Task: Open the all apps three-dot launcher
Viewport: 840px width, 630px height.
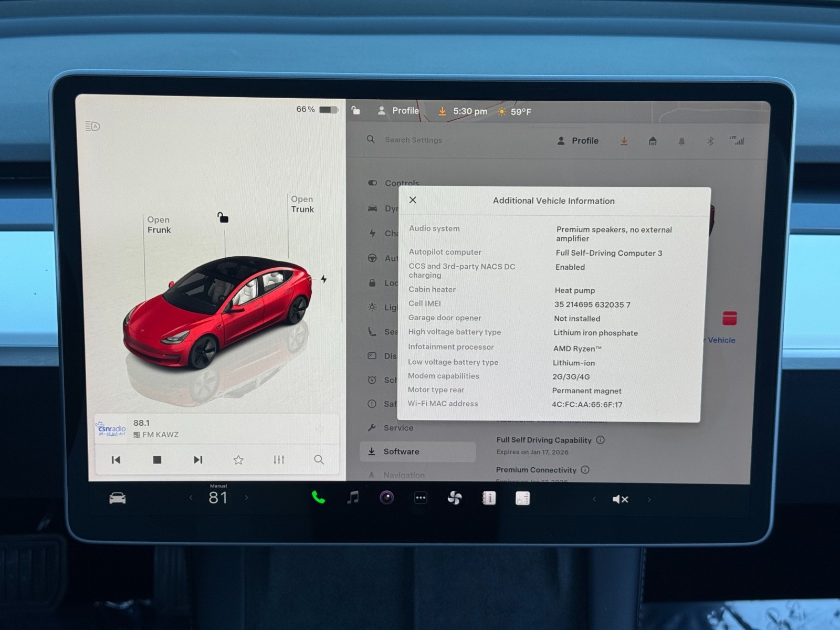Action: pos(421,498)
